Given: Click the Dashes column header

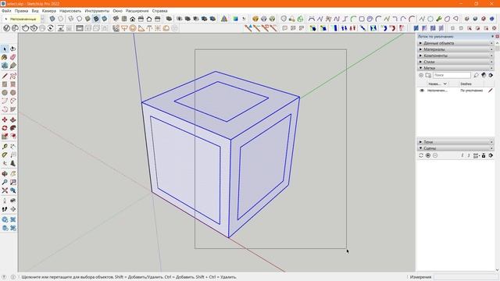Looking at the screenshot, I should (x=466, y=84).
